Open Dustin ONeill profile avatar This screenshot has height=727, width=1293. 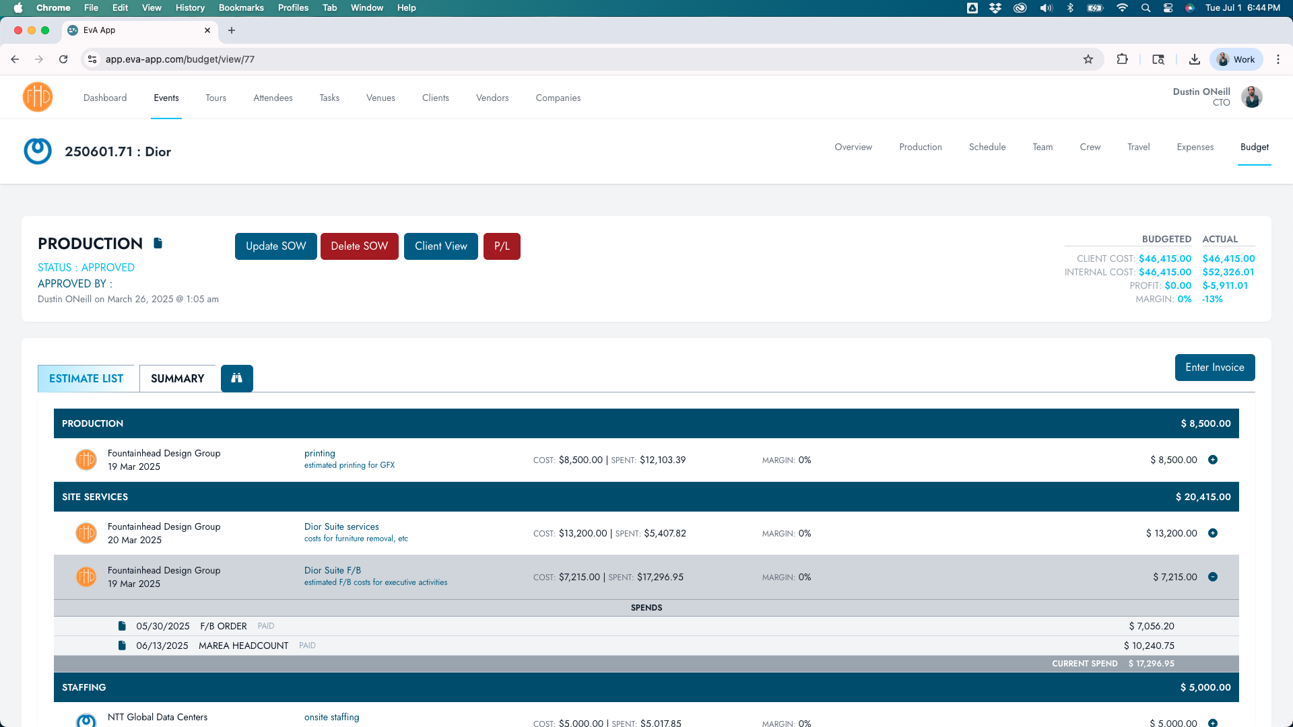[1252, 97]
